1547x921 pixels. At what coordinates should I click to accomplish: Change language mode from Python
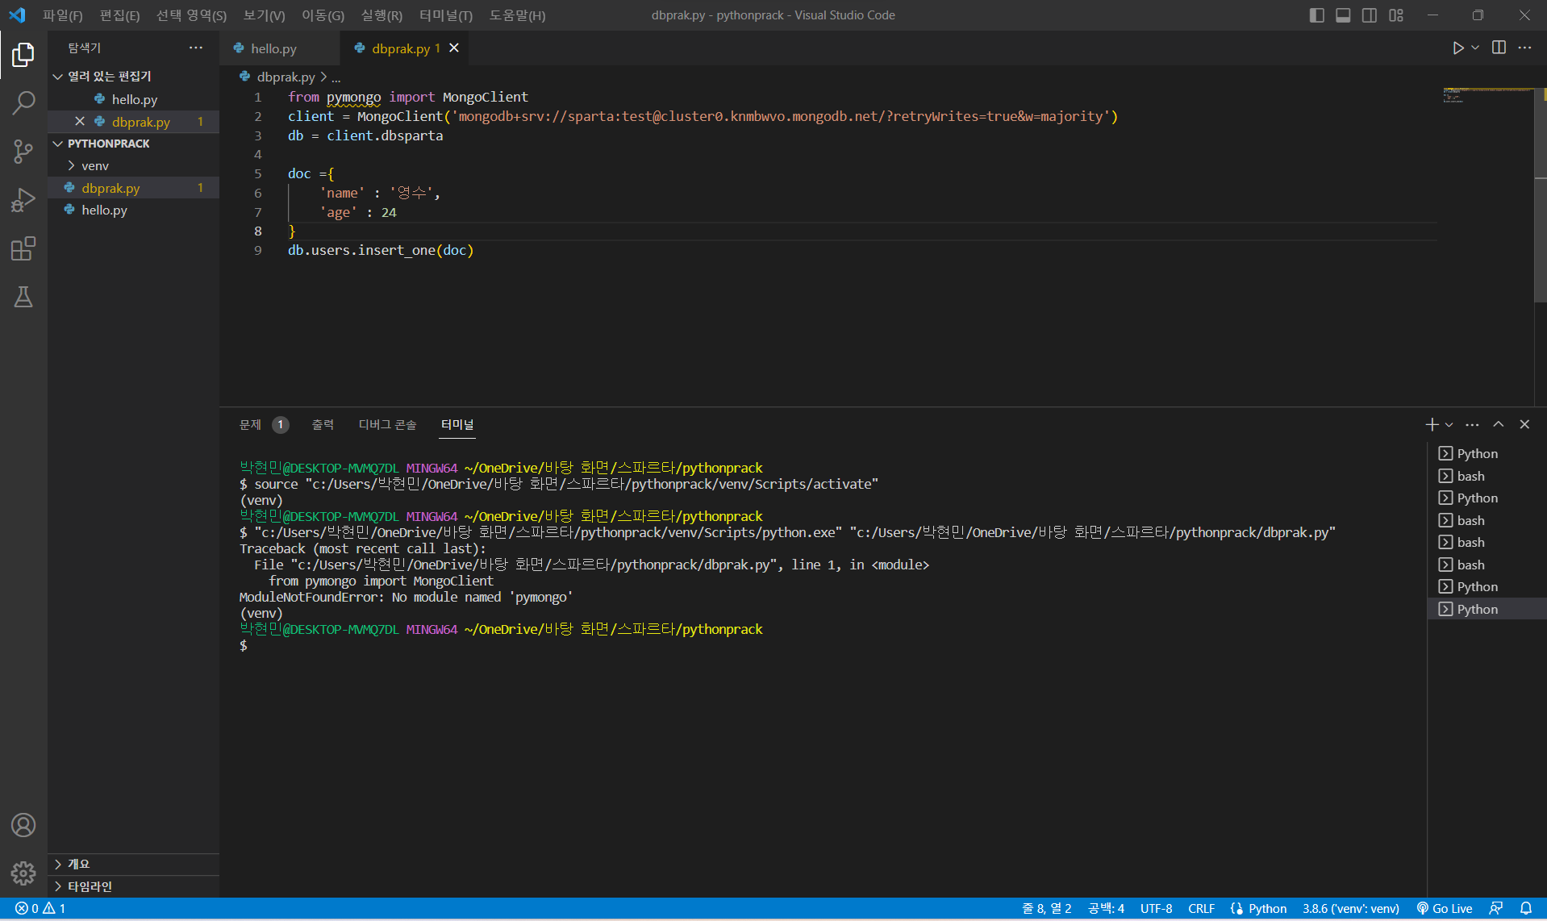pos(1267,909)
